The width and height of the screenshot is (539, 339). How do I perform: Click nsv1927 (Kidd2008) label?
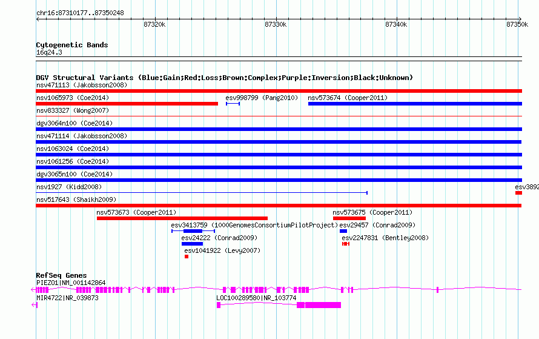(x=69, y=187)
